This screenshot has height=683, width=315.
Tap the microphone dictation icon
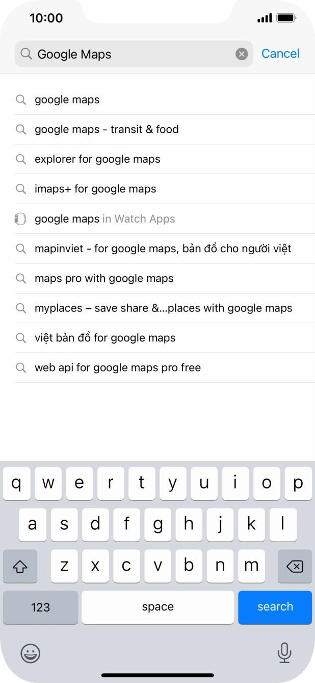pos(284,653)
